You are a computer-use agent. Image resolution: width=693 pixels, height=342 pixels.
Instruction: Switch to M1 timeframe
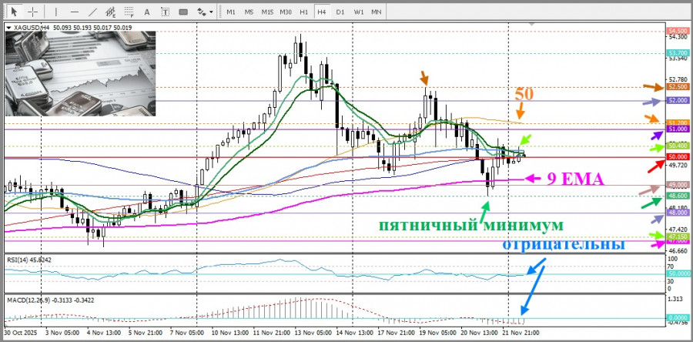pyautogui.click(x=230, y=12)
